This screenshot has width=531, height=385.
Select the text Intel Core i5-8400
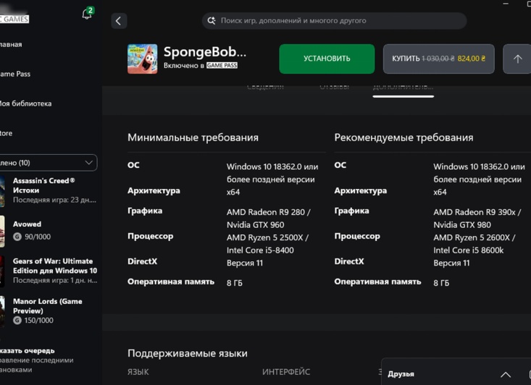pyautogui.click(x=260, y=250)
